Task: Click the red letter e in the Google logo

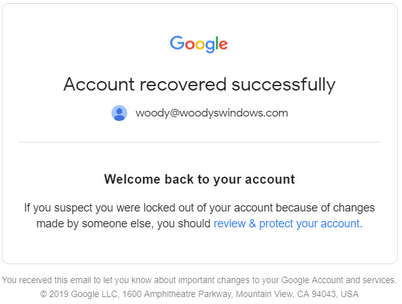Action: (223, 44)
